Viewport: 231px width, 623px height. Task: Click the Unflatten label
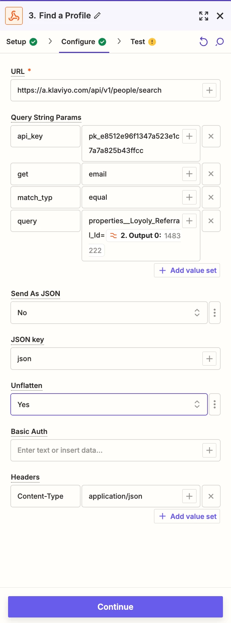(26, 385)
